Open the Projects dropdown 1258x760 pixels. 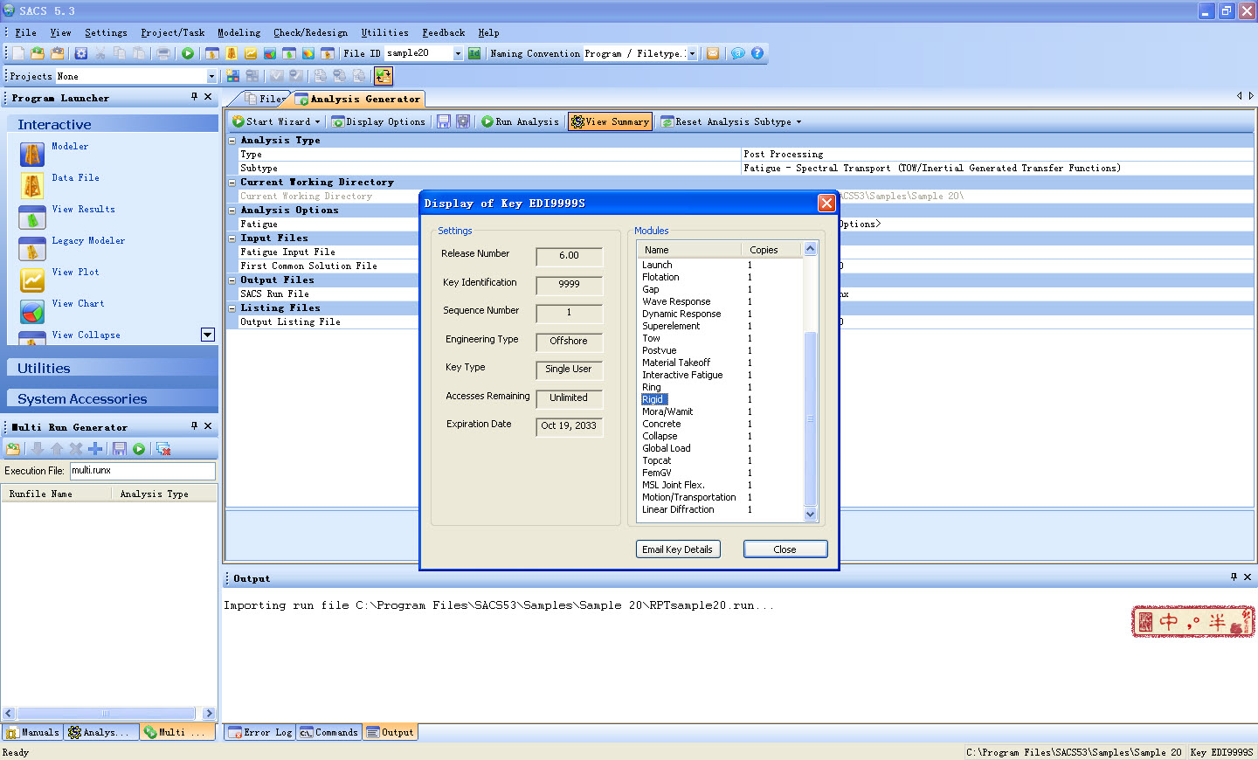[x=211, y=76]
